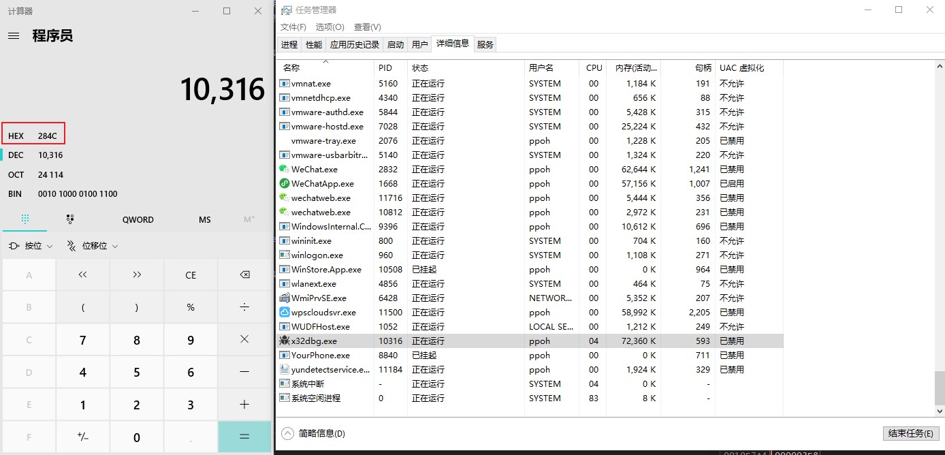Select the green WeChat.exe process icon
Image resolution: width=945 pixels, height=455 pixels.
tap(285, 169)
